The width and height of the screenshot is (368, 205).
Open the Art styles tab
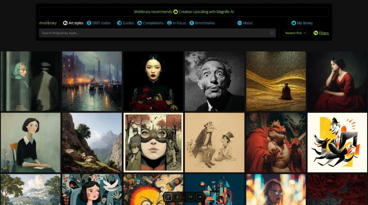tap(73, 23)
